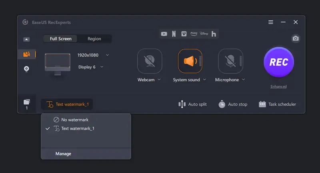The height and width of the screenshot is (173, 320).
Task: Select the Vimeo icon
Action: point(184,34)
